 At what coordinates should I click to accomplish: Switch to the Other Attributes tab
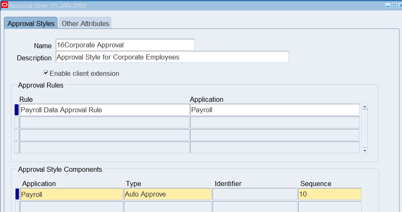coord(85,23)
